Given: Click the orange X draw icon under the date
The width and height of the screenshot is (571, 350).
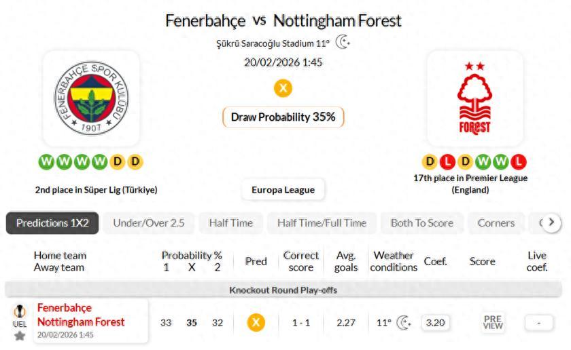Looking at the screenshot, I should 283,88.
